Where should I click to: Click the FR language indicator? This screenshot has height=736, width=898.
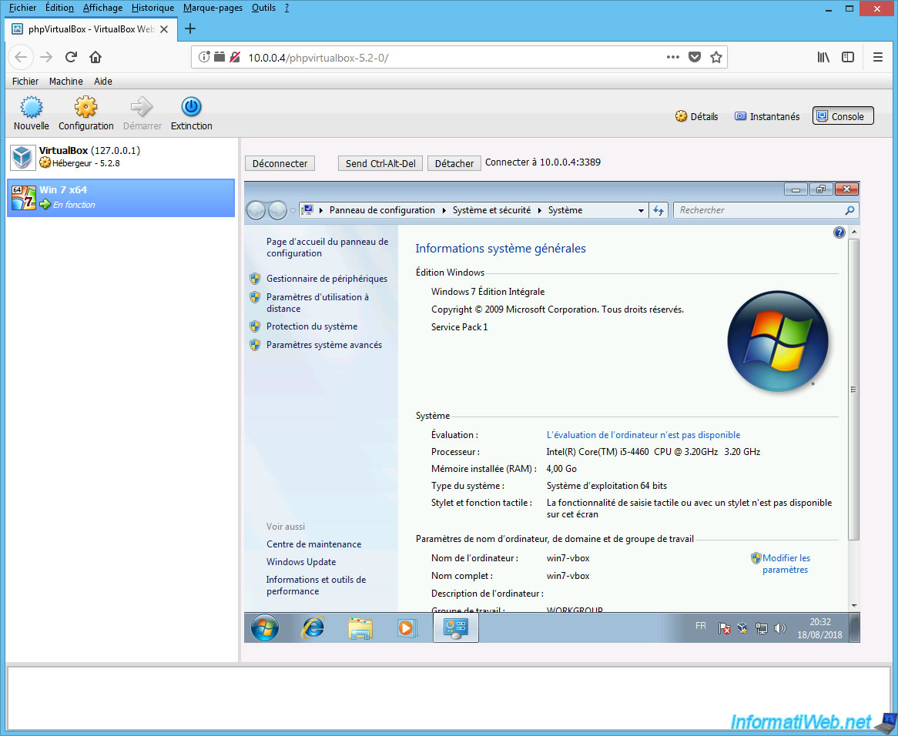pos(700,626)
